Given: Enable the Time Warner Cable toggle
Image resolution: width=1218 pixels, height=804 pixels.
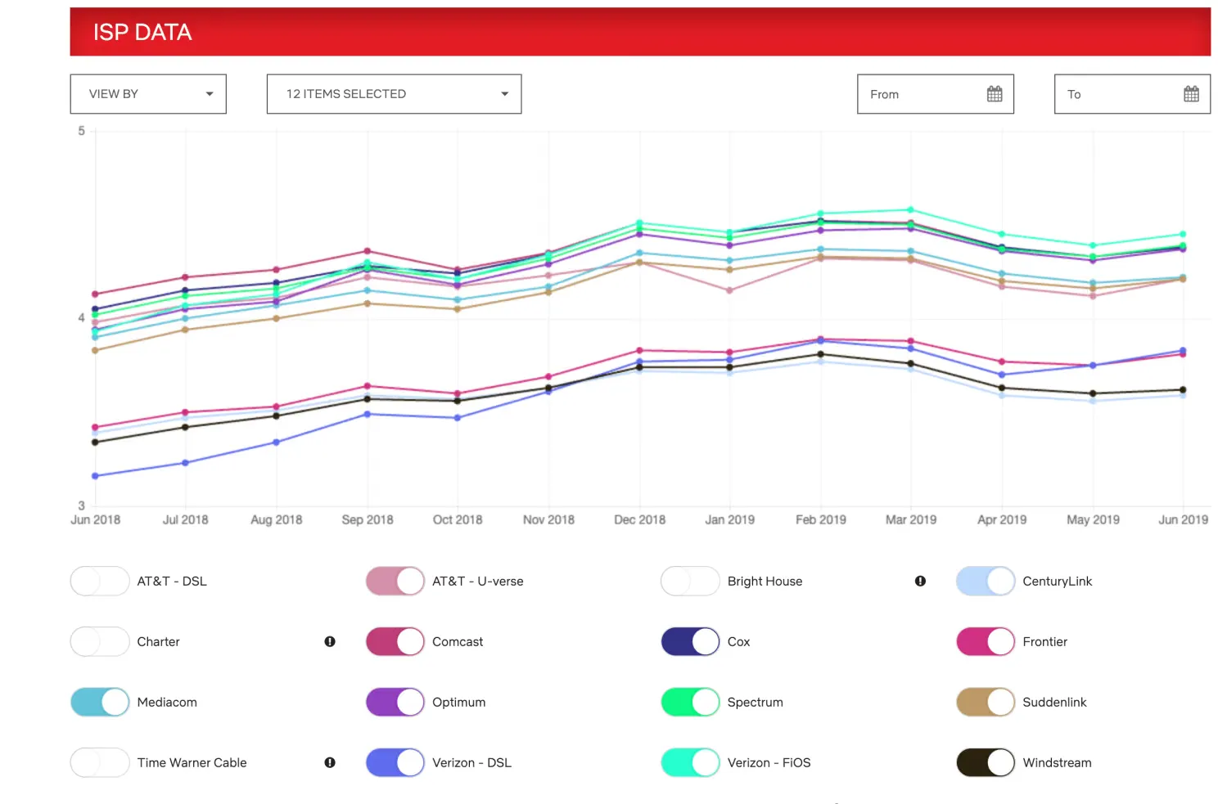Looking at the screenshot, I should coord(100,763).
